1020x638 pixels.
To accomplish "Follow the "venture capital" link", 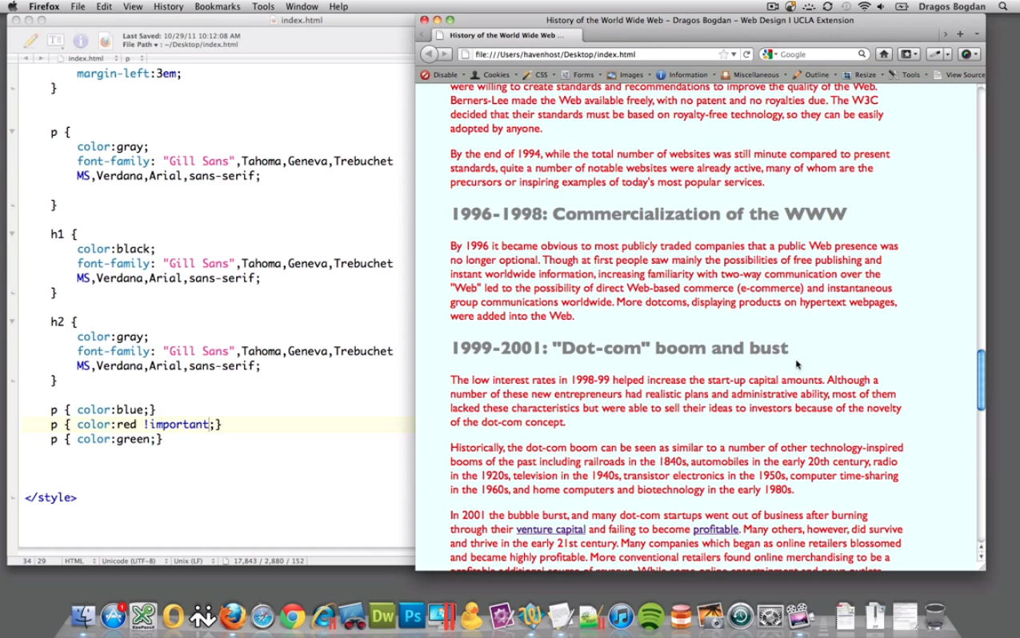I will pyautogui.click(x=550, y=529).
